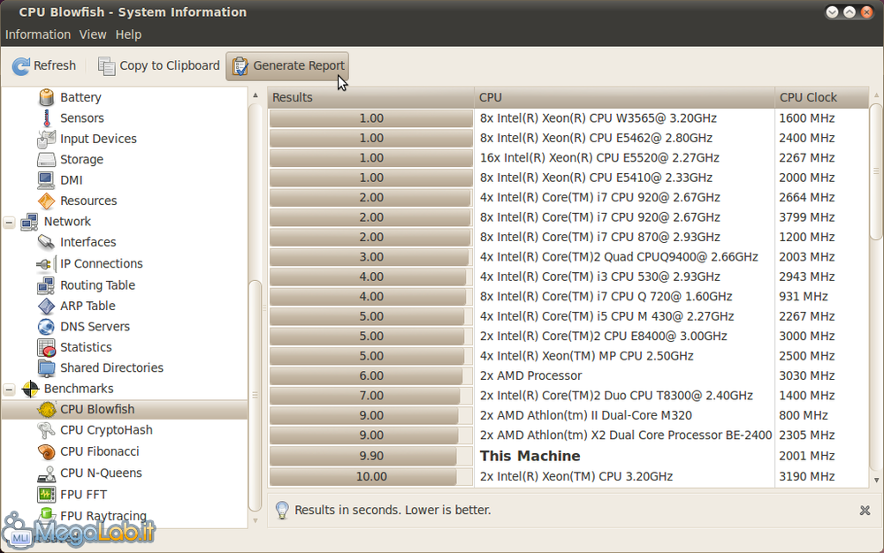This screenshot has width=884, height=553.
Task: Click sidebar scrollbar up arrow
Action: coord(255,95)
